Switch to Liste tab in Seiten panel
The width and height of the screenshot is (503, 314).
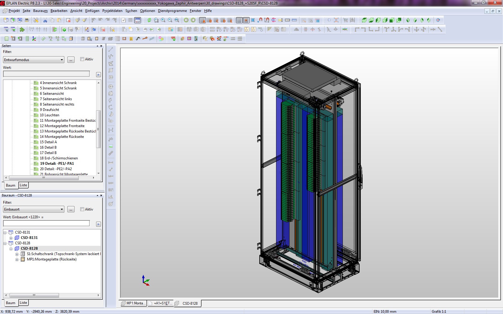click(23, 185)
